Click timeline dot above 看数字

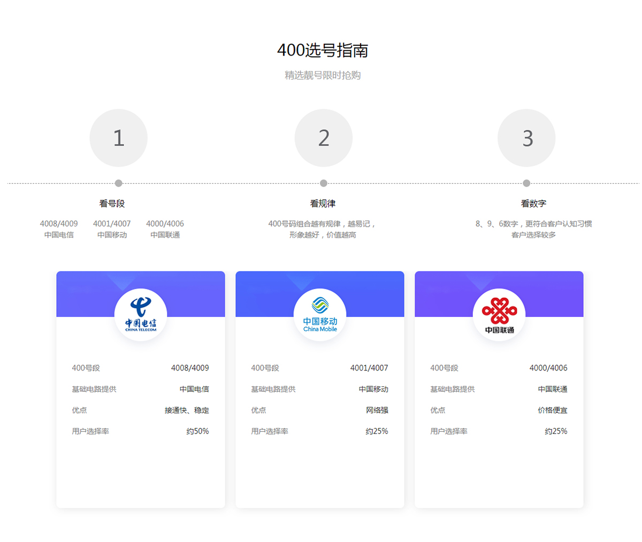point(526,183)
